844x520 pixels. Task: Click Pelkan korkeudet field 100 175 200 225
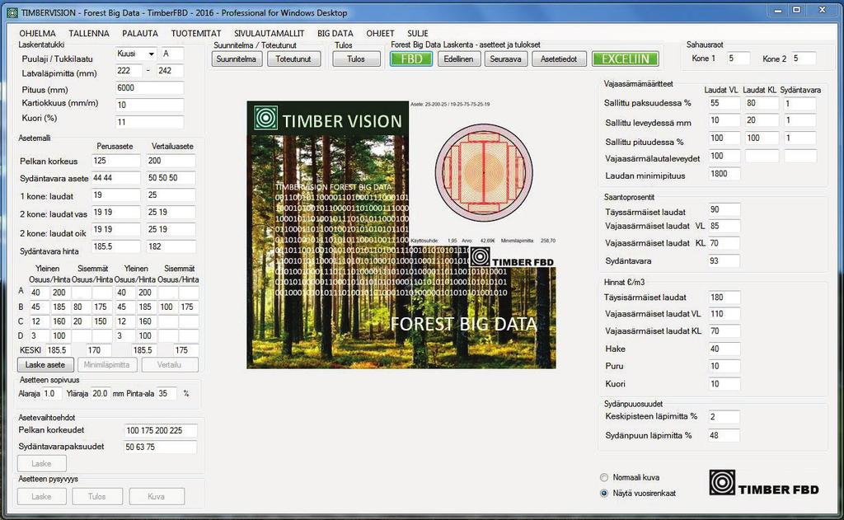(x=161, y=431)
